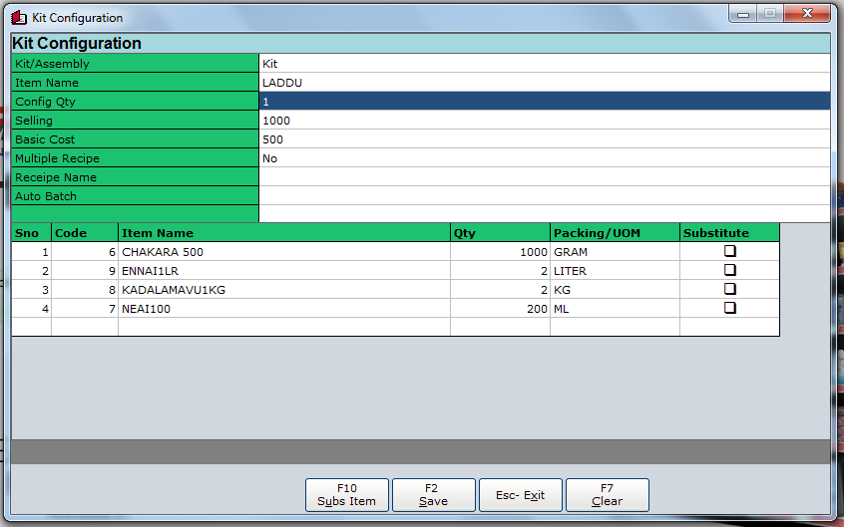The height and width of the screenshot is (527, 844).
Task: Click the ENNAI1LR Qty cell showing 2
Action: coord(500,271)
